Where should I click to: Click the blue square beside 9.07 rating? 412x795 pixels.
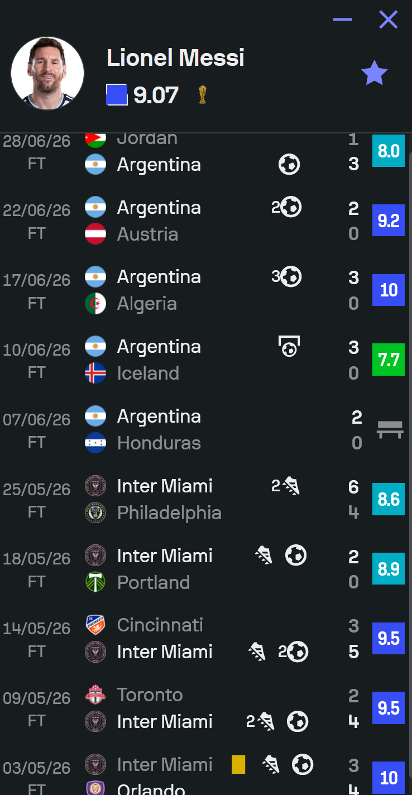point(117,95)
